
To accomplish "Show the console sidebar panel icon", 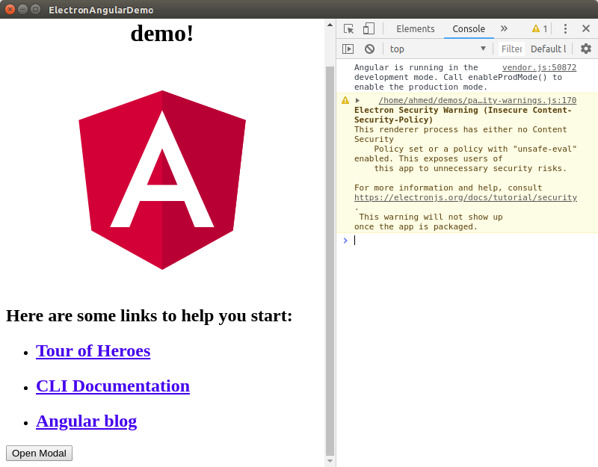I will pos(348,49).
